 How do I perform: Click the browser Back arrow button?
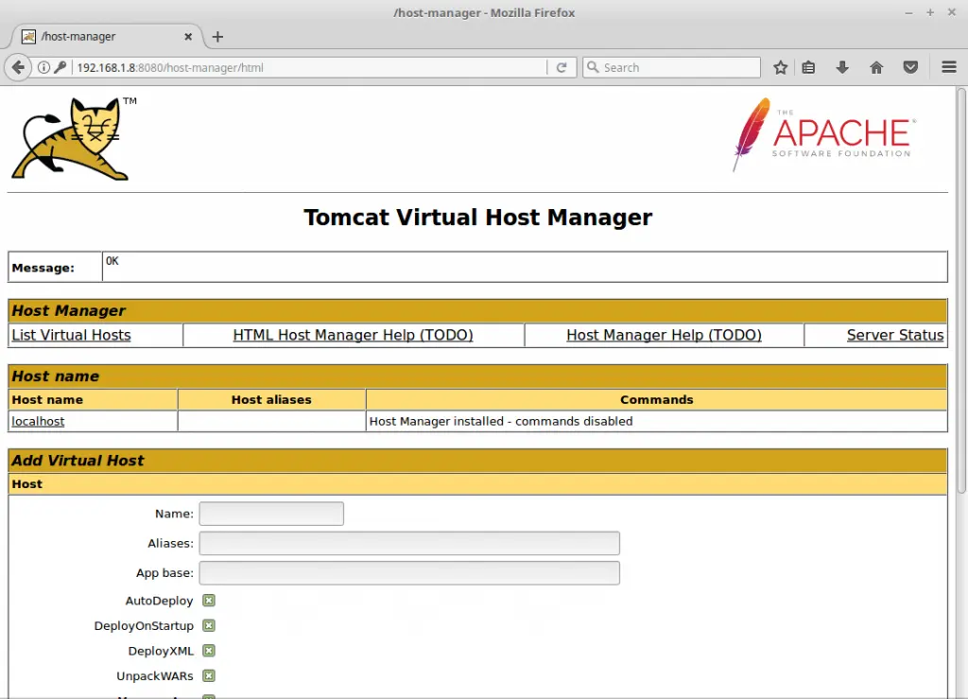tap(19, 67)
